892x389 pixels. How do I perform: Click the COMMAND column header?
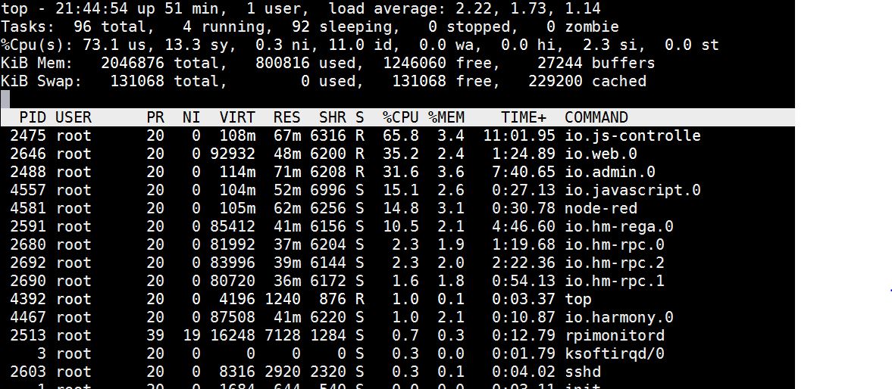click(596, 117)
